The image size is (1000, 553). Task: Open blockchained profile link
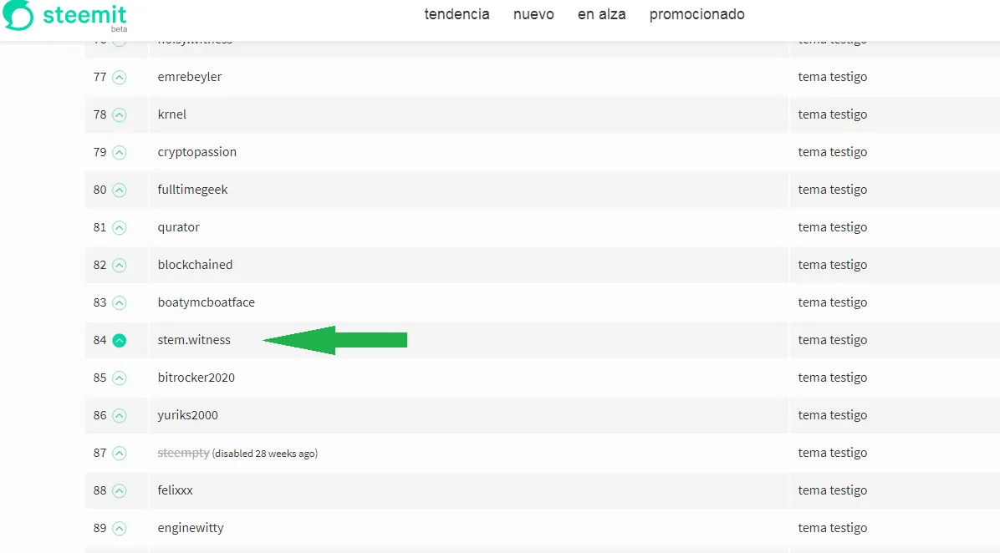195,265
